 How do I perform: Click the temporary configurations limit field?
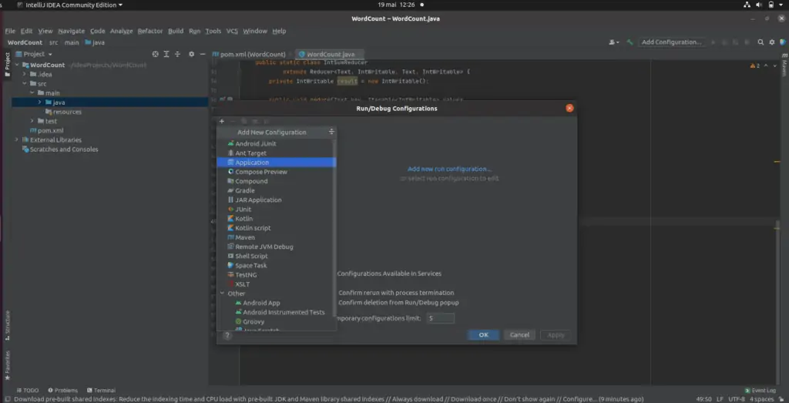point(441,318)
